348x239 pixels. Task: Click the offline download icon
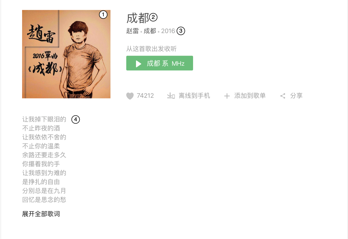pos(171,96)
